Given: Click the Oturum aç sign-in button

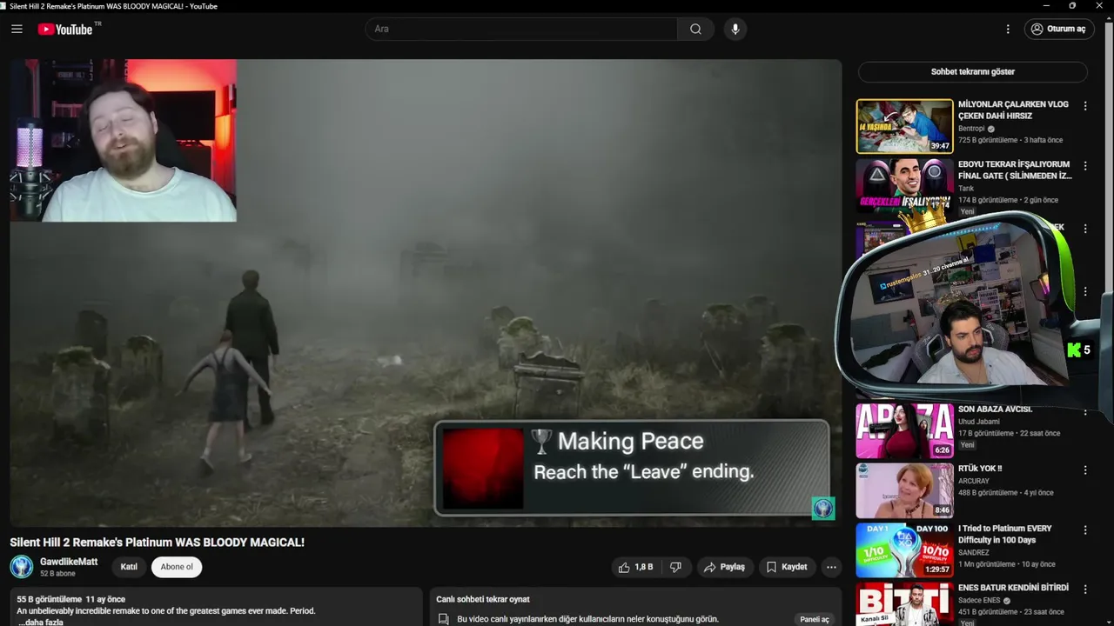Looking at the screenshot, I should 1059,29.
